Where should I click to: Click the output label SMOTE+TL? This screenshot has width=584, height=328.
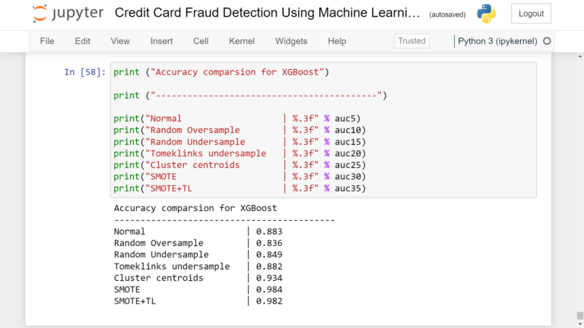[135, 301]
